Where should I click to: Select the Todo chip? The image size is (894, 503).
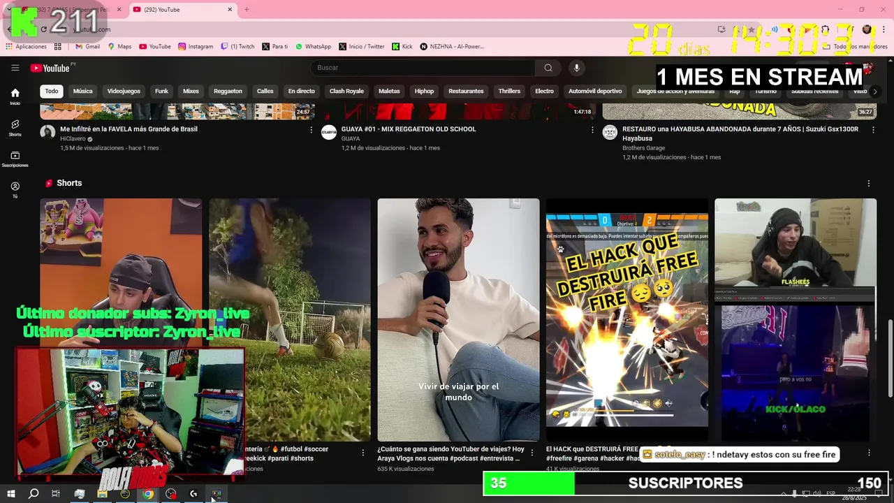(x=52, y=91)
